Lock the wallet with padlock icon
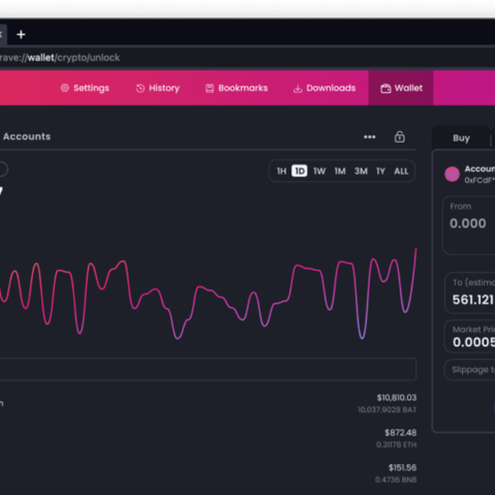Image resolution: width=495 pixels, height=495 pixels. click(400, 137)
